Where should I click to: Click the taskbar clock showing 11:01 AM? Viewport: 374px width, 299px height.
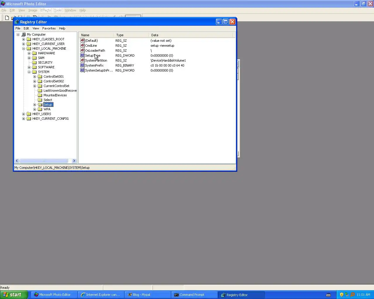point(363,295)
